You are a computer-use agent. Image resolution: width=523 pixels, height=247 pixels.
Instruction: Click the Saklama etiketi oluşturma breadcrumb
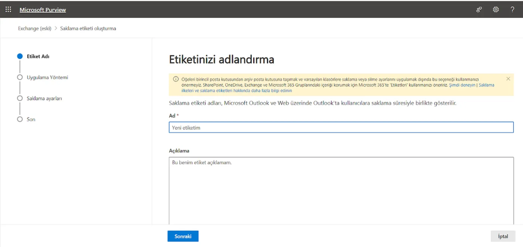point(88,29)
